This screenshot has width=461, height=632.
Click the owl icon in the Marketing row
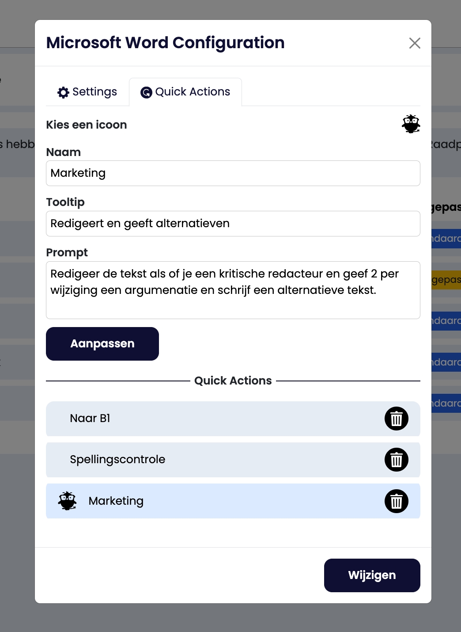pos(68,501)
